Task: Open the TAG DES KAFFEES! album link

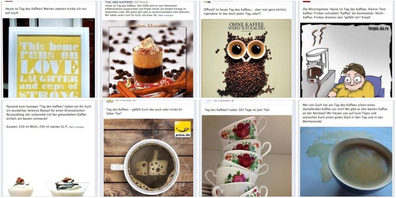Action: (x=119, y=2)
